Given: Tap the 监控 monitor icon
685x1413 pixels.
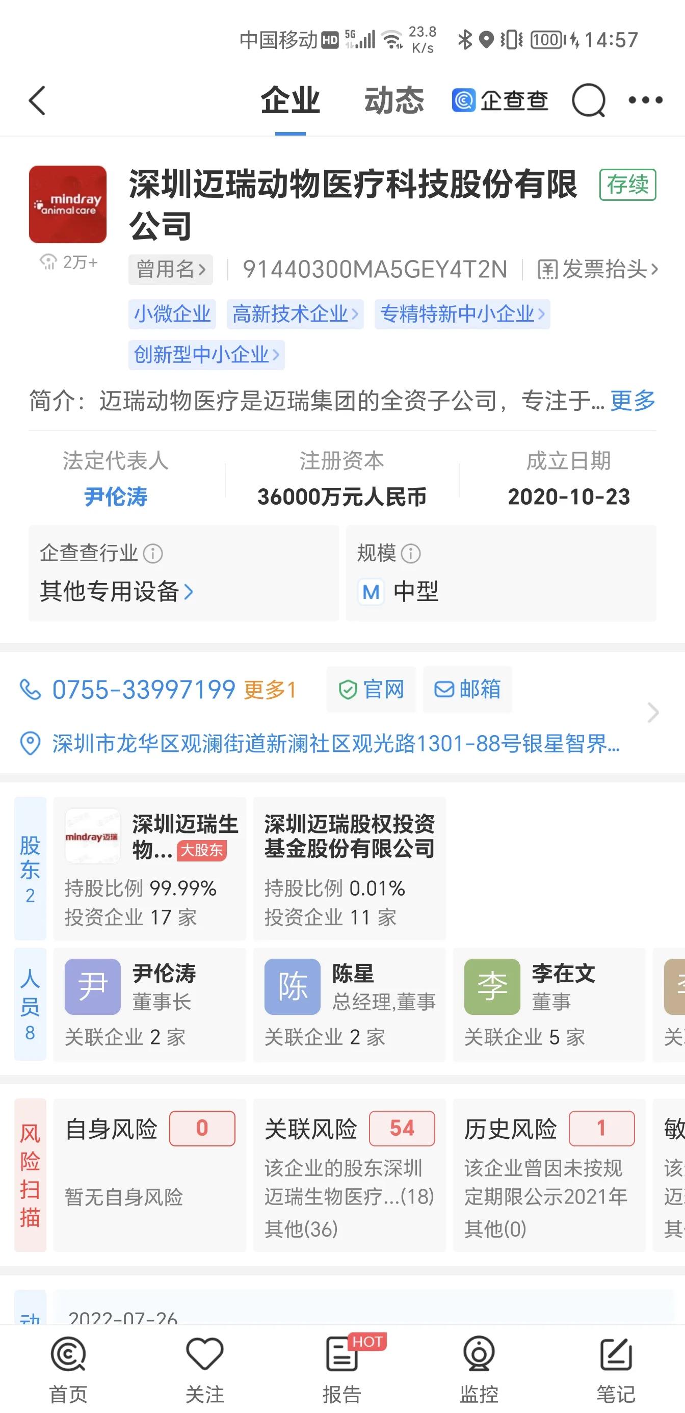Looking at the screenshot, I should point(479,1354).
